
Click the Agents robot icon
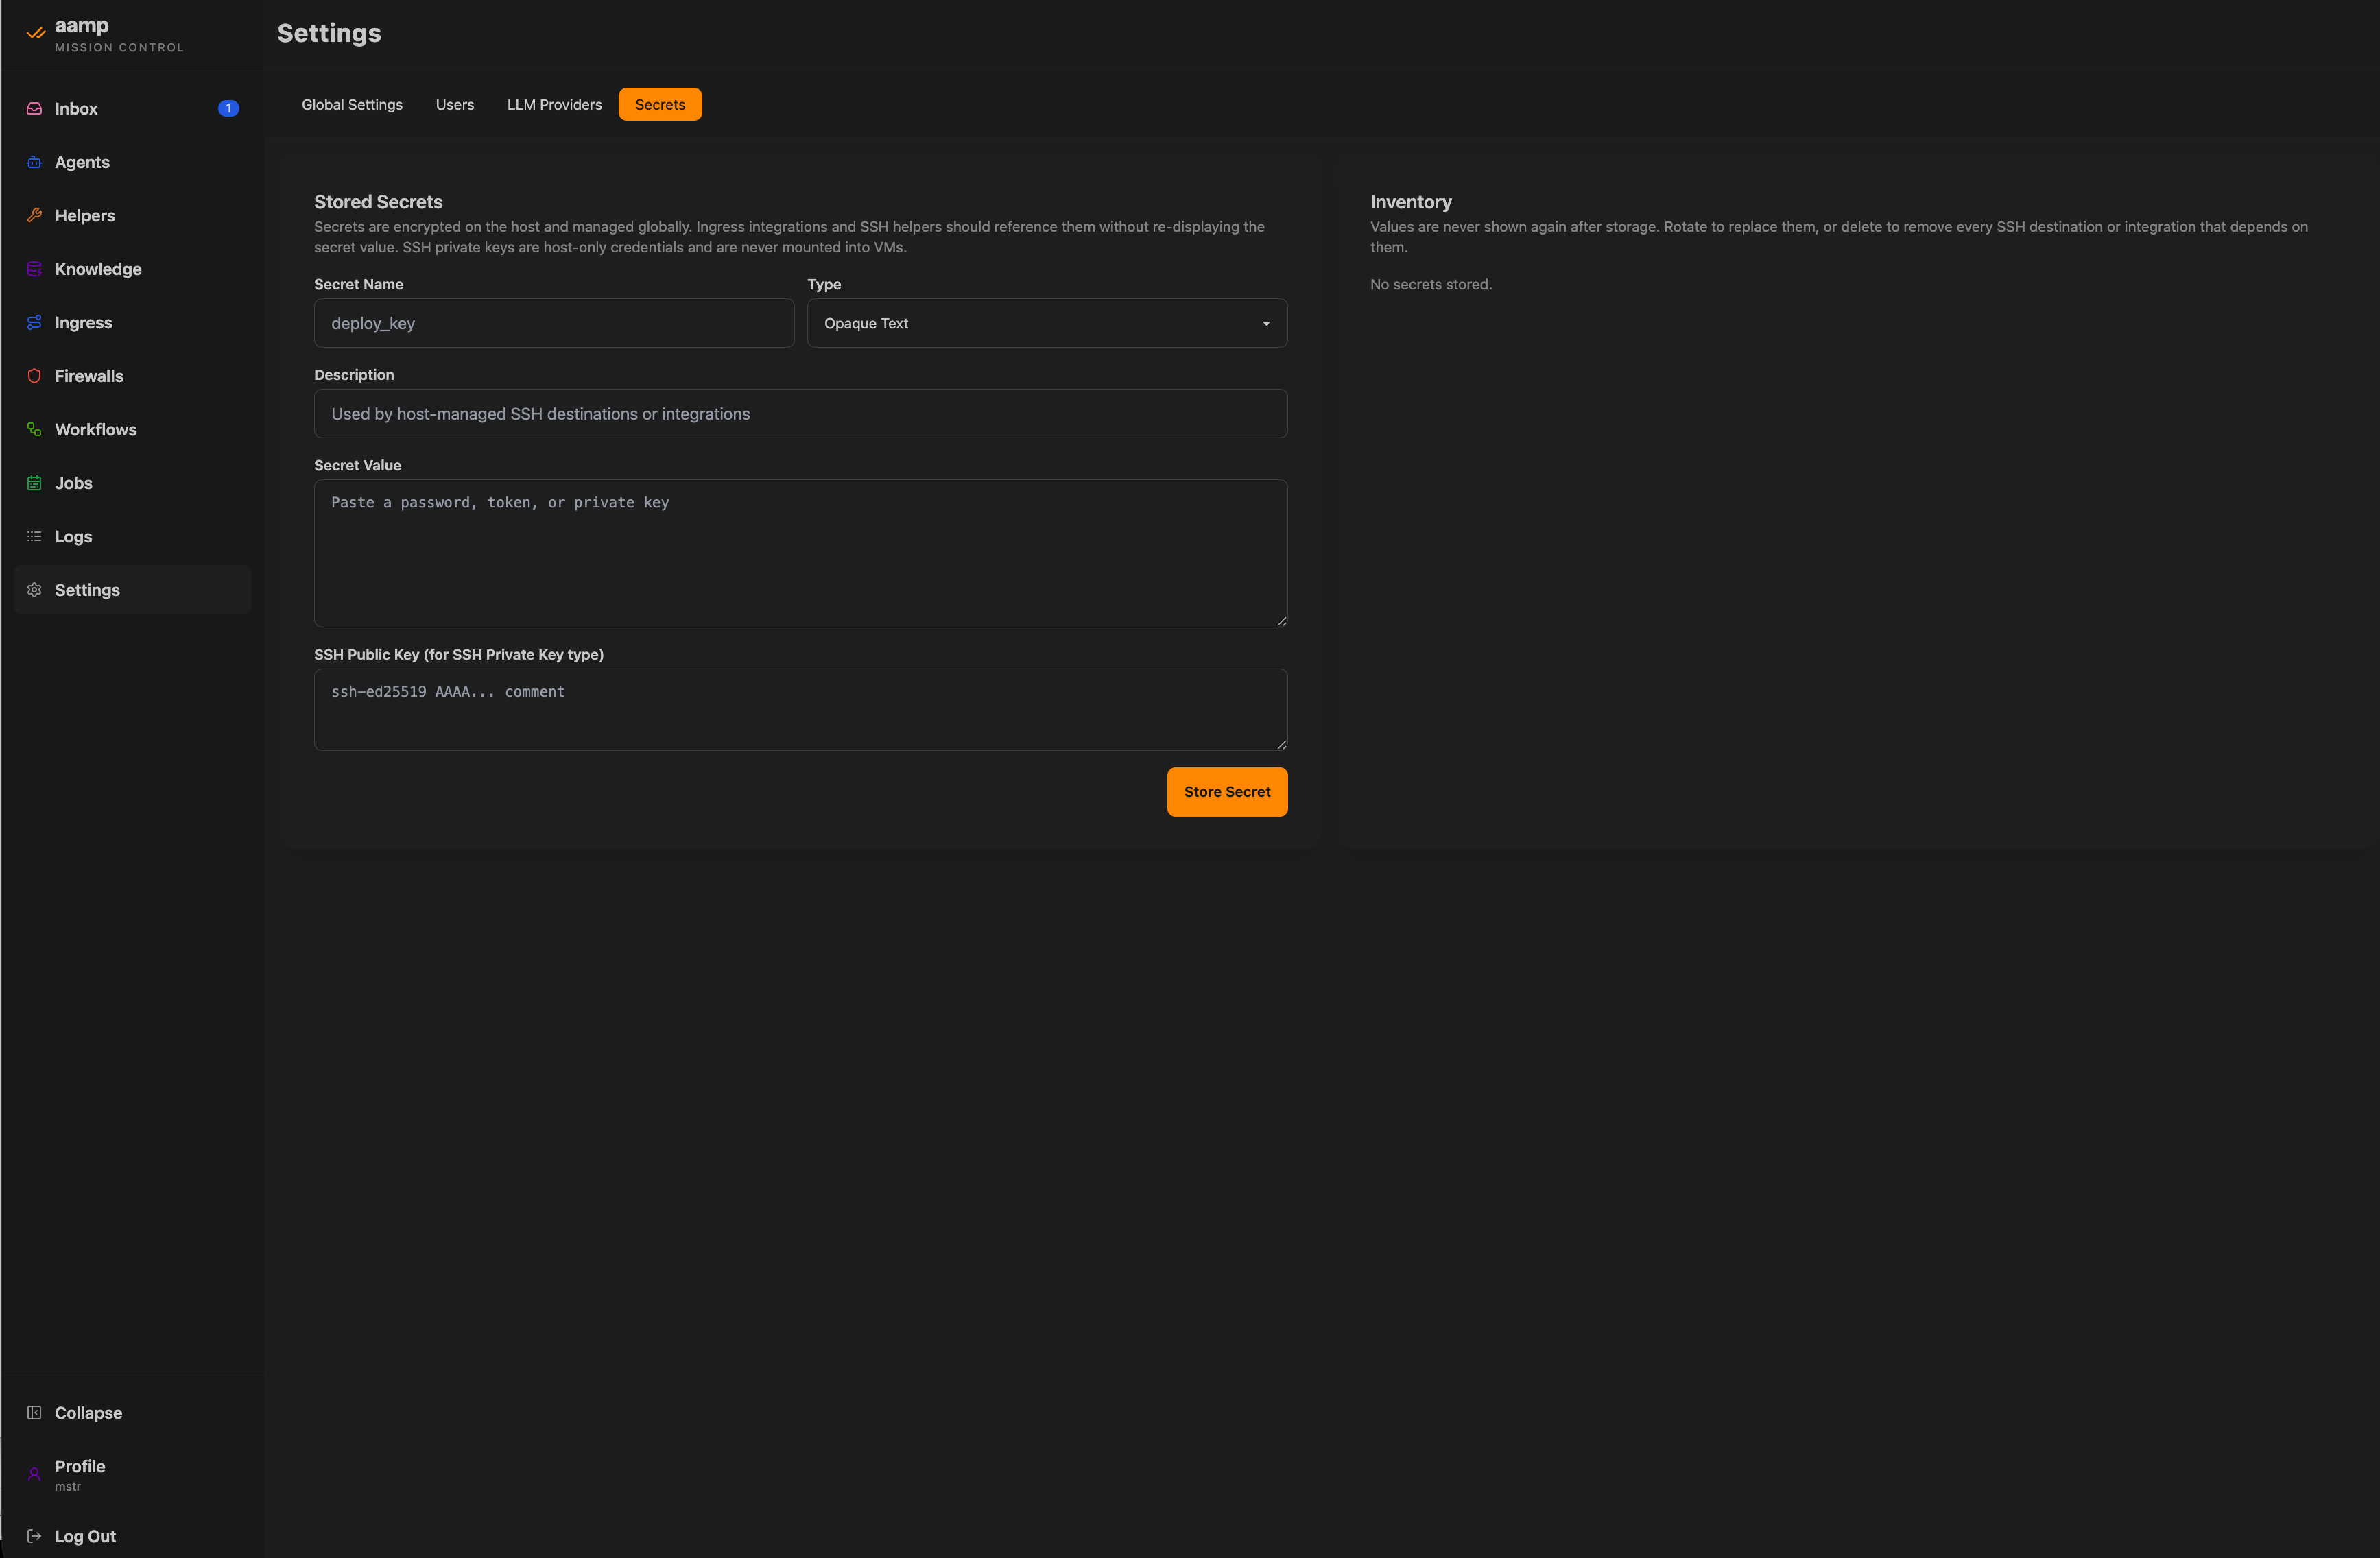click(x=34, y=162)
